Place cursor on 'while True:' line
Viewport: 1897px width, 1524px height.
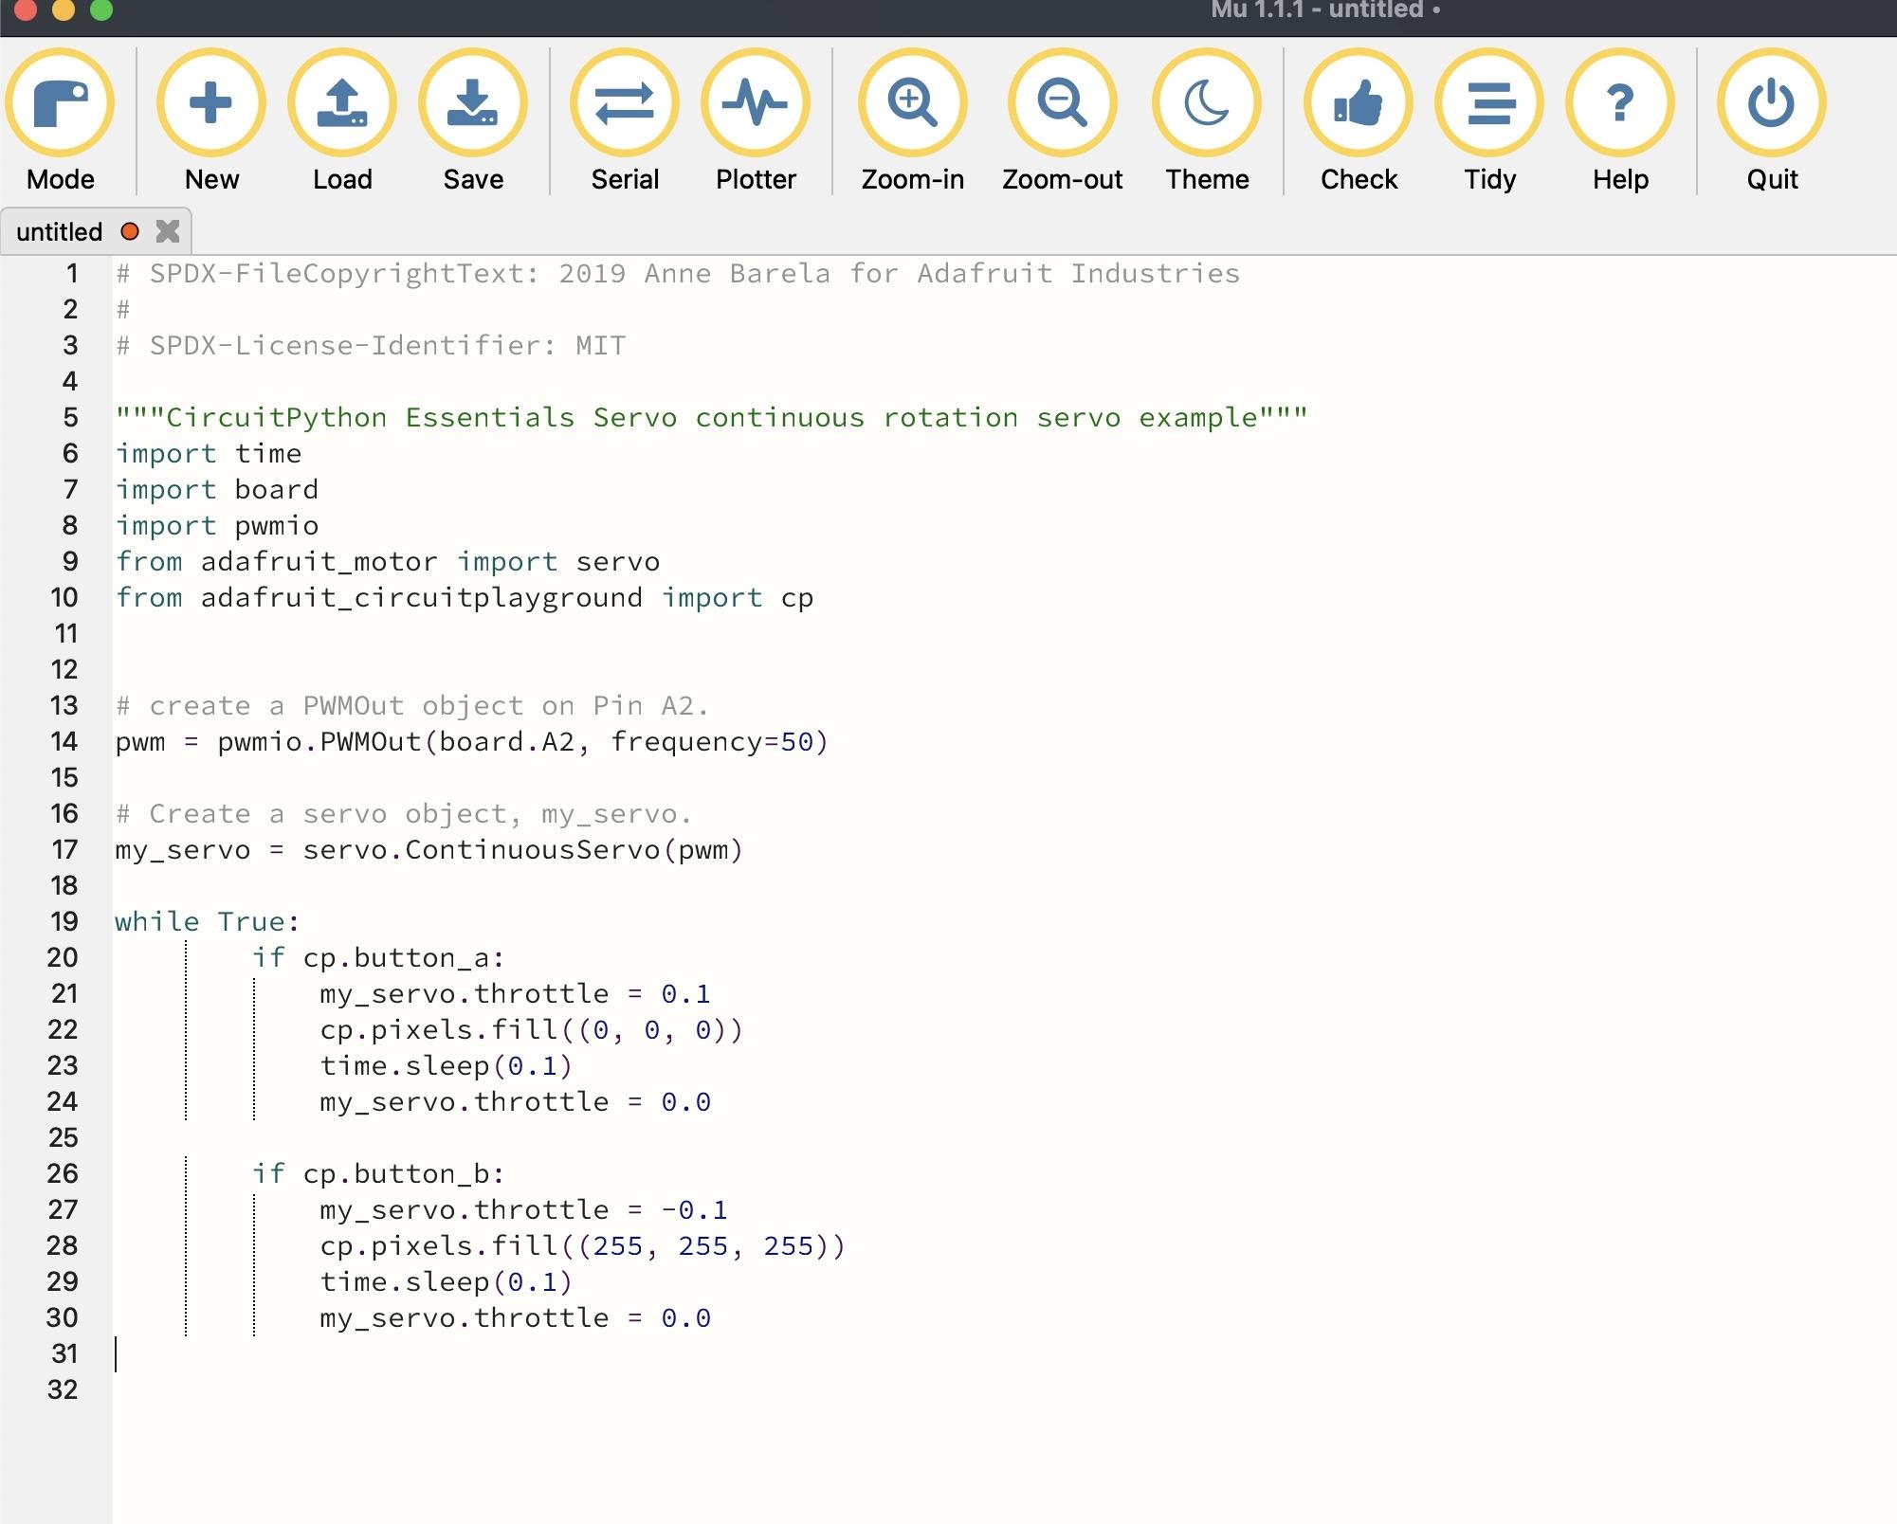207,921
